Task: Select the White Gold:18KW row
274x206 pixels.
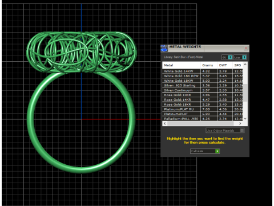Action: 203,81
